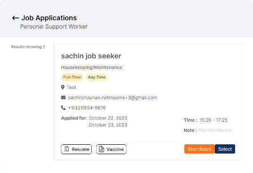Viewport: 253px width, 173px height.
Task: Click the date October 23, 2023
Action: 108,125
